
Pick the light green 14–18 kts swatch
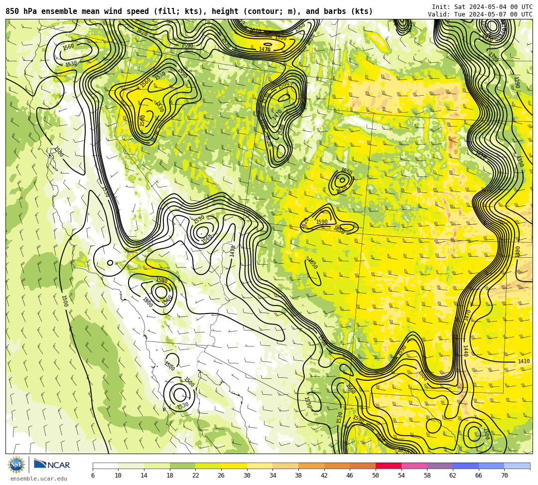[157, 466]
